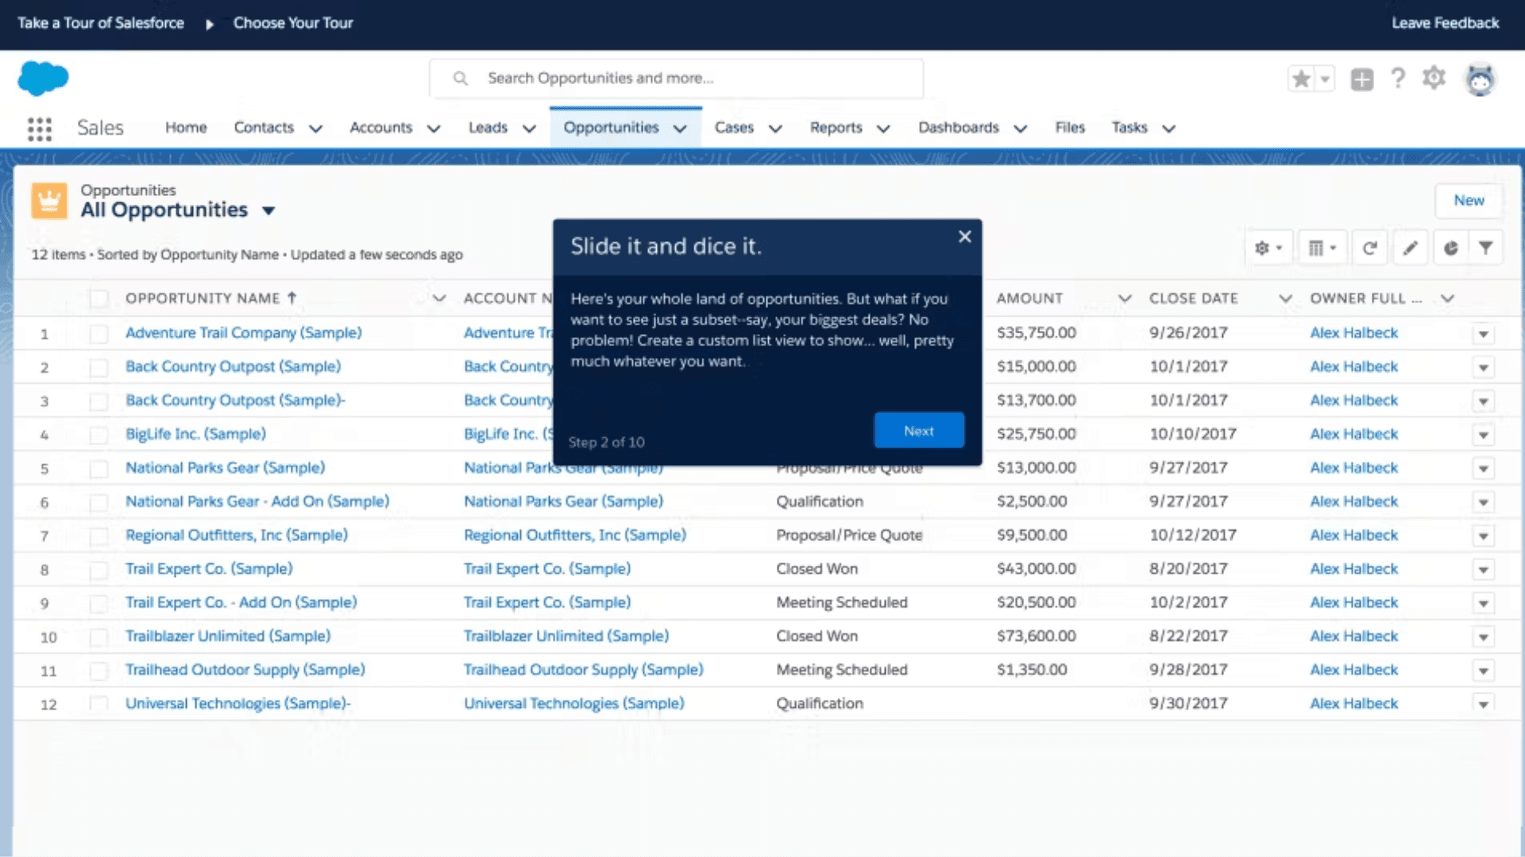Check the Adventure Trail Company row checkbox
The height and width of the screenshot is (857, 1525).
point(98,334)
